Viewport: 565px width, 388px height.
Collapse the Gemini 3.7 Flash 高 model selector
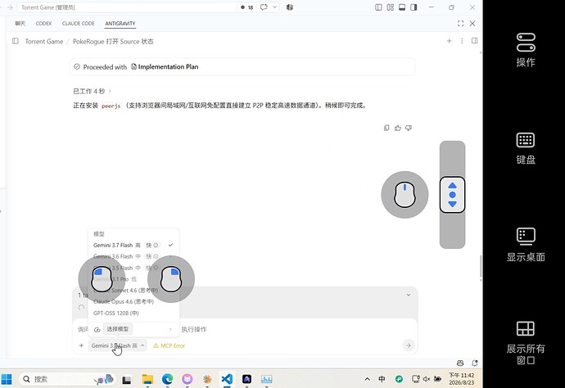tap(117, 345)
